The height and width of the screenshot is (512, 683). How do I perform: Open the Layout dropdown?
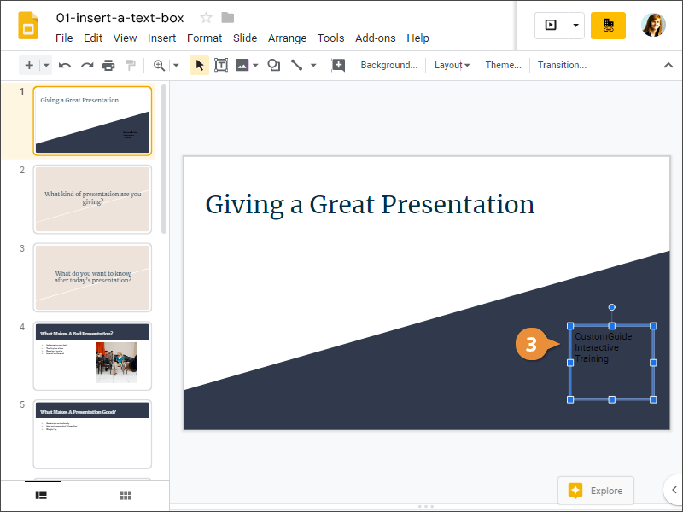452,65
